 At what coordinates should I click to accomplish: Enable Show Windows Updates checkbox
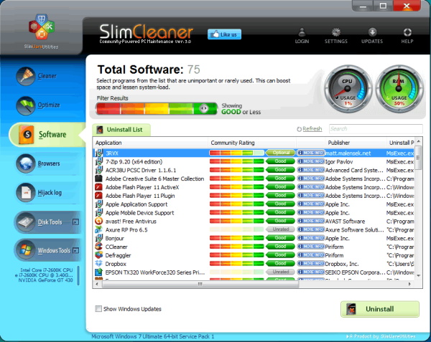pos(98,309)
